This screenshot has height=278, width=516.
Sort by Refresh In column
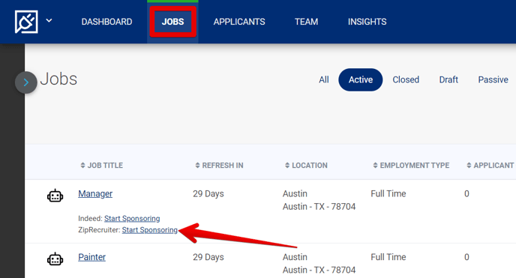tap(219, 166)
